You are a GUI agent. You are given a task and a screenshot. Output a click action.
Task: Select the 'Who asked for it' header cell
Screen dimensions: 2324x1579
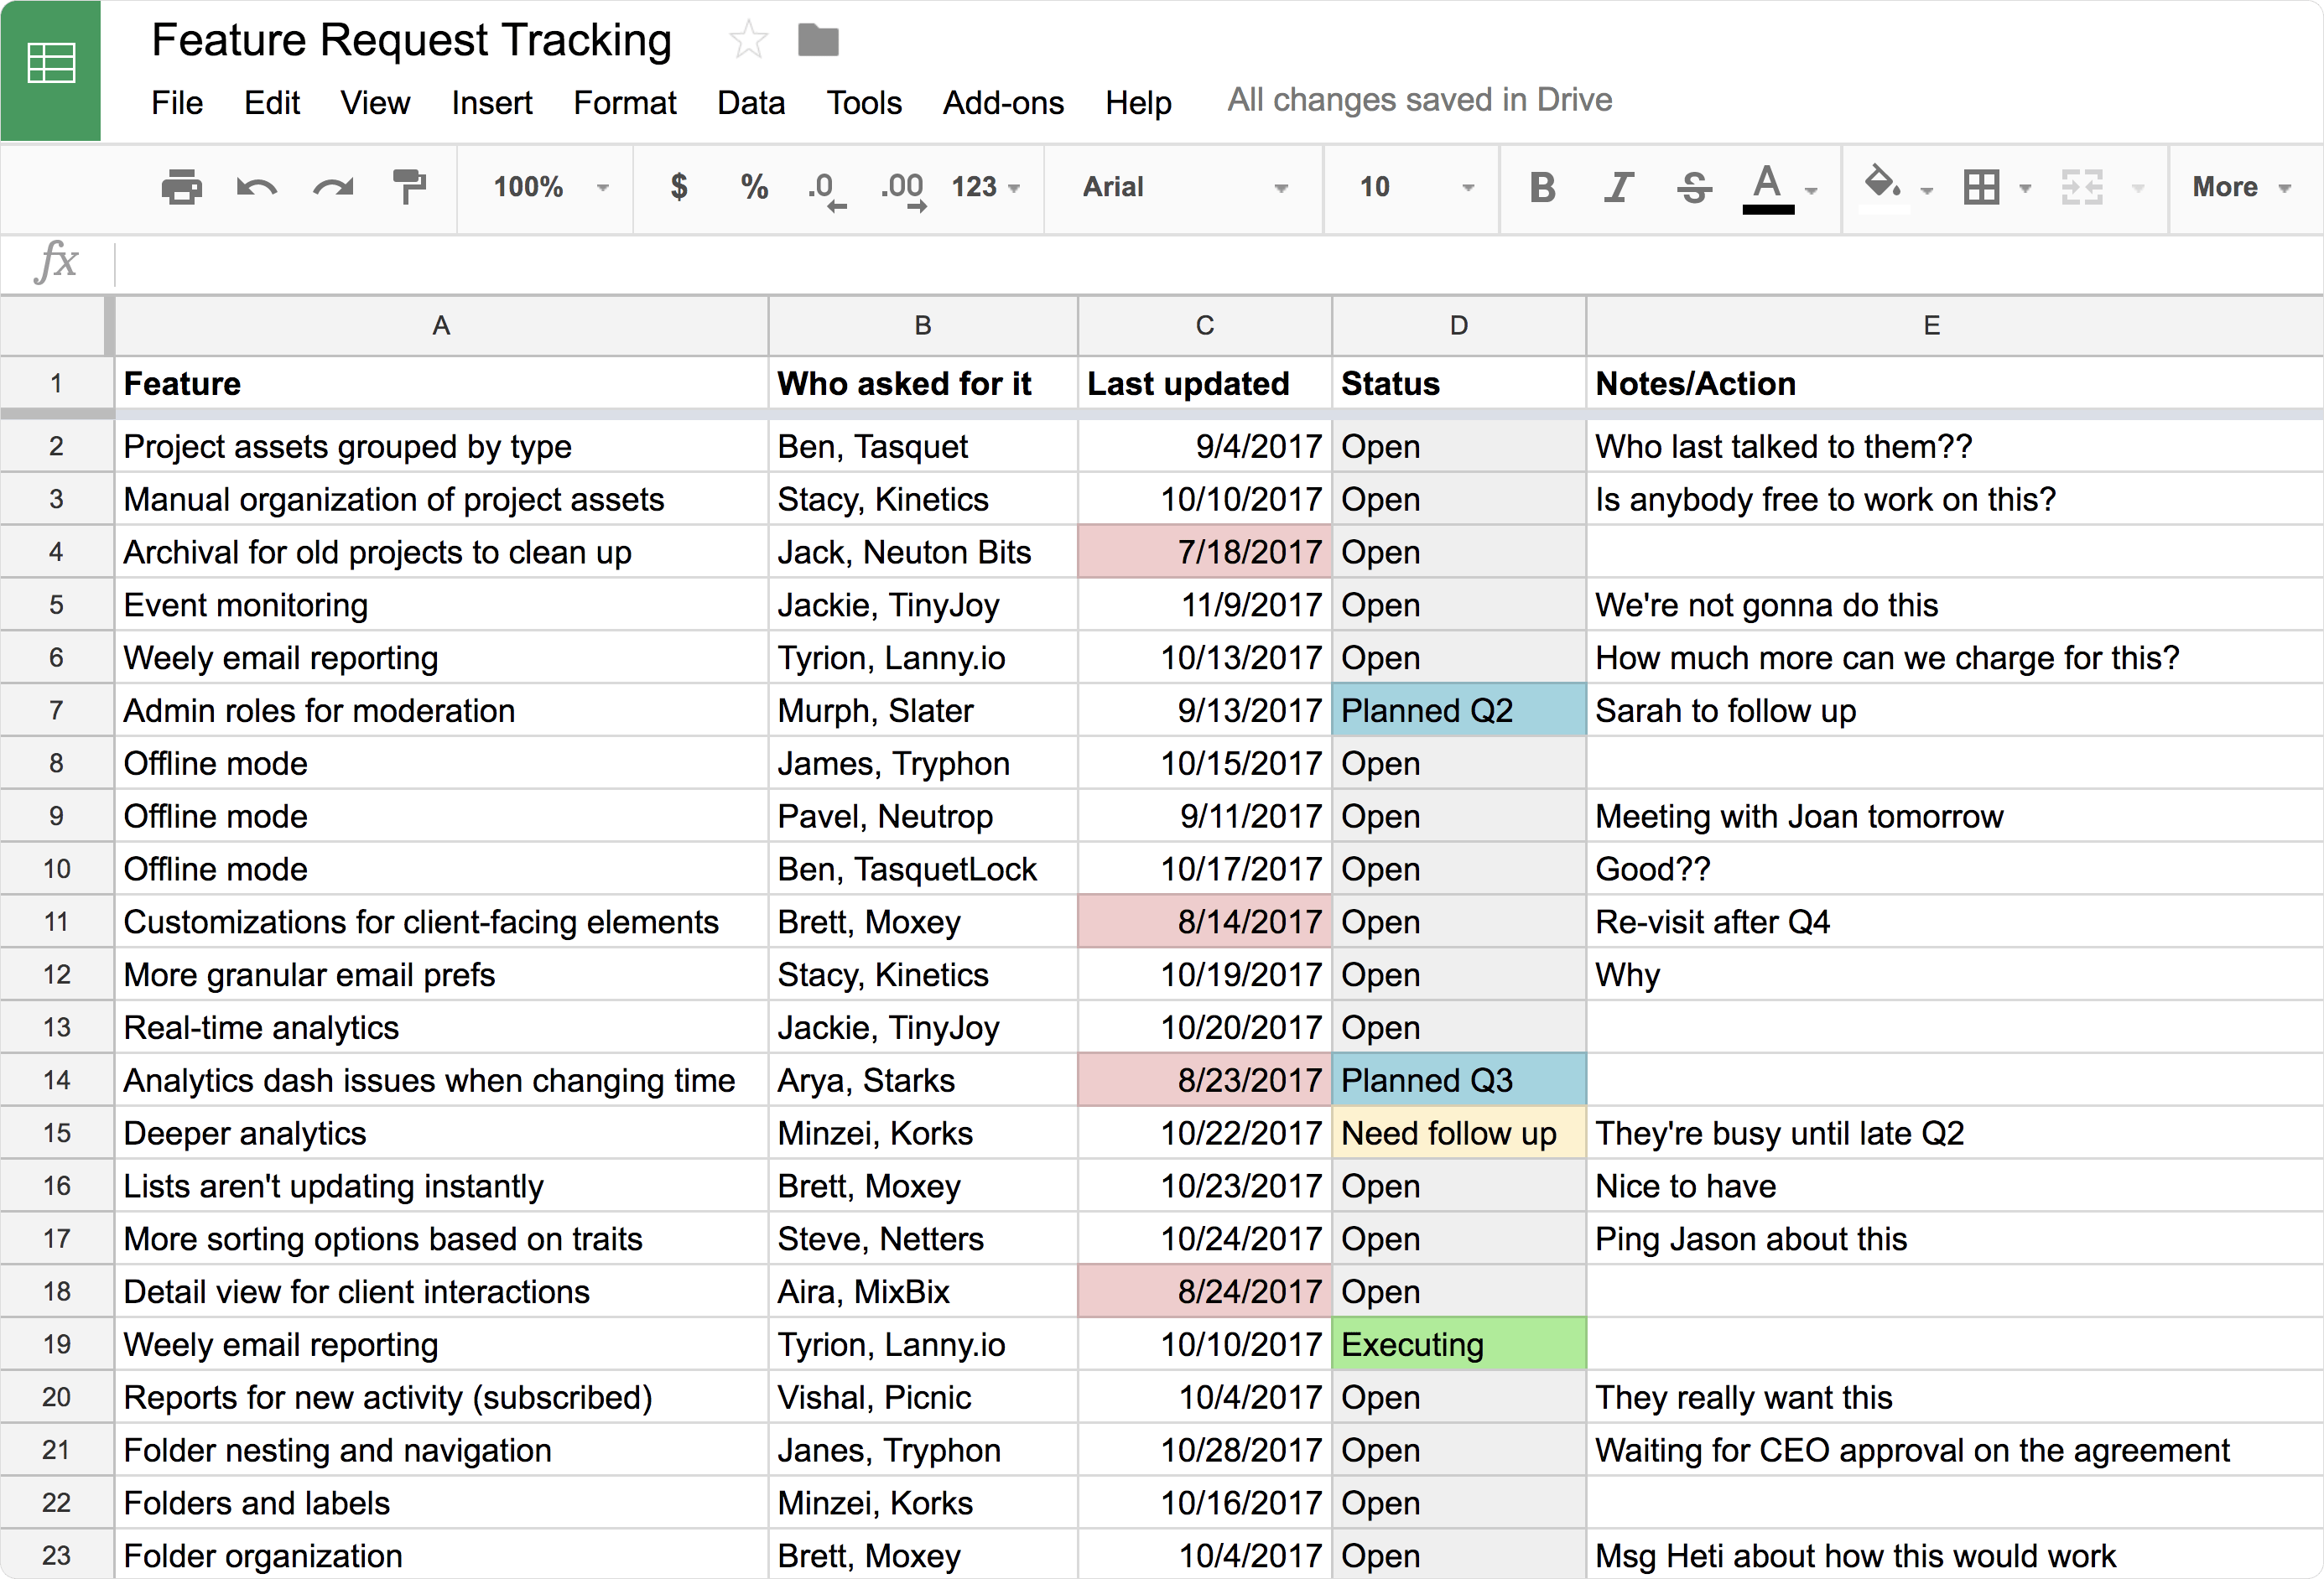[923, 384]
